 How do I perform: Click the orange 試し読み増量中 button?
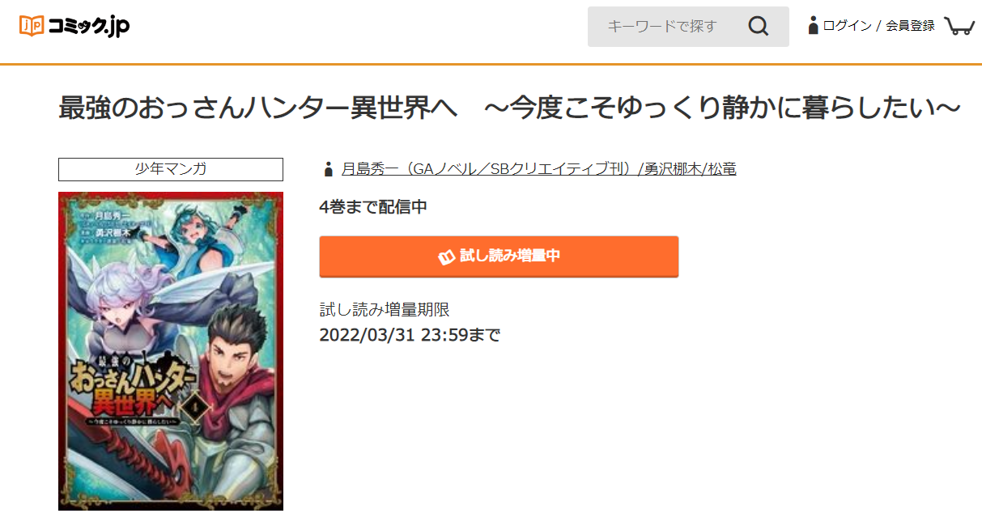click(x=499, y=257)
